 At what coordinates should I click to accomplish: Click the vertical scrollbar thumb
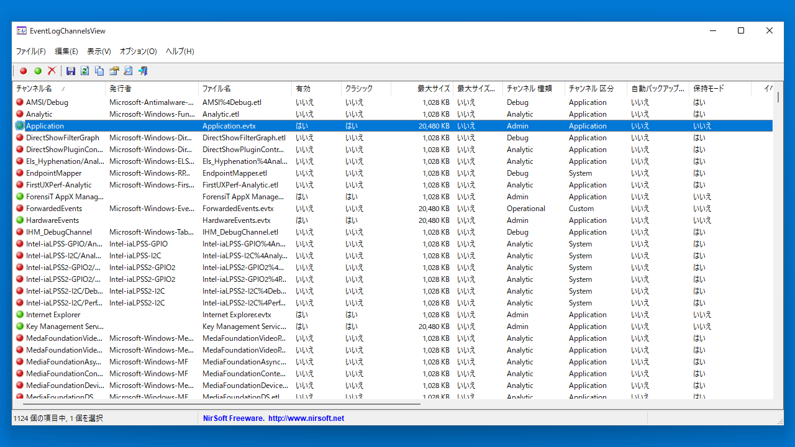point(778,97)
